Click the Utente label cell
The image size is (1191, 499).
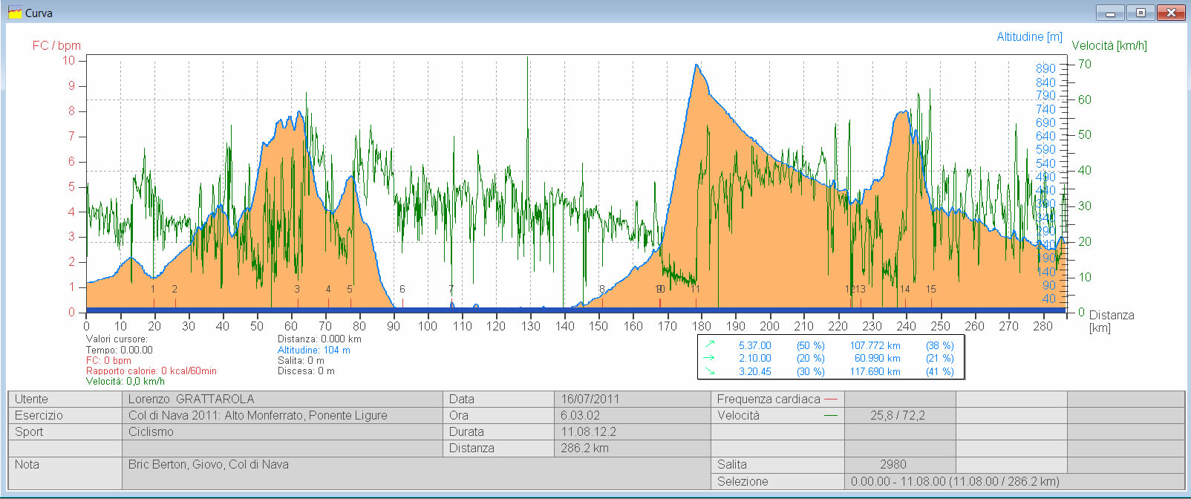pyautogui.click(x=65, y=399)
